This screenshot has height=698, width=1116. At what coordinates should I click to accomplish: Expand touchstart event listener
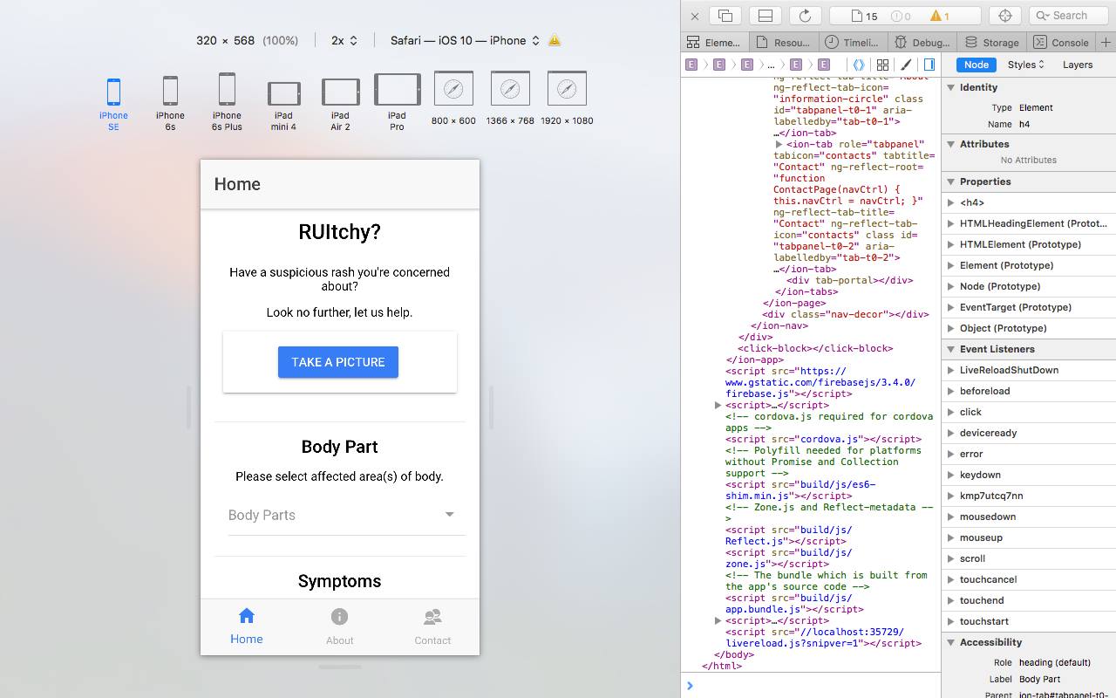[950, 621]
